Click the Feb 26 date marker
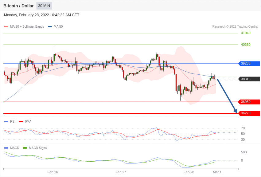Image resolution: width=261 pixels, height=177 pixels. click(53, 172)
